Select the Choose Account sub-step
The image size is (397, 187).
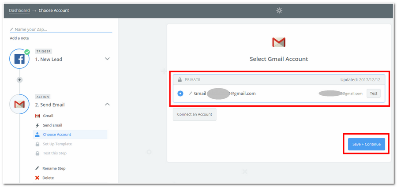pyautogui.click(x=70, y=135)
